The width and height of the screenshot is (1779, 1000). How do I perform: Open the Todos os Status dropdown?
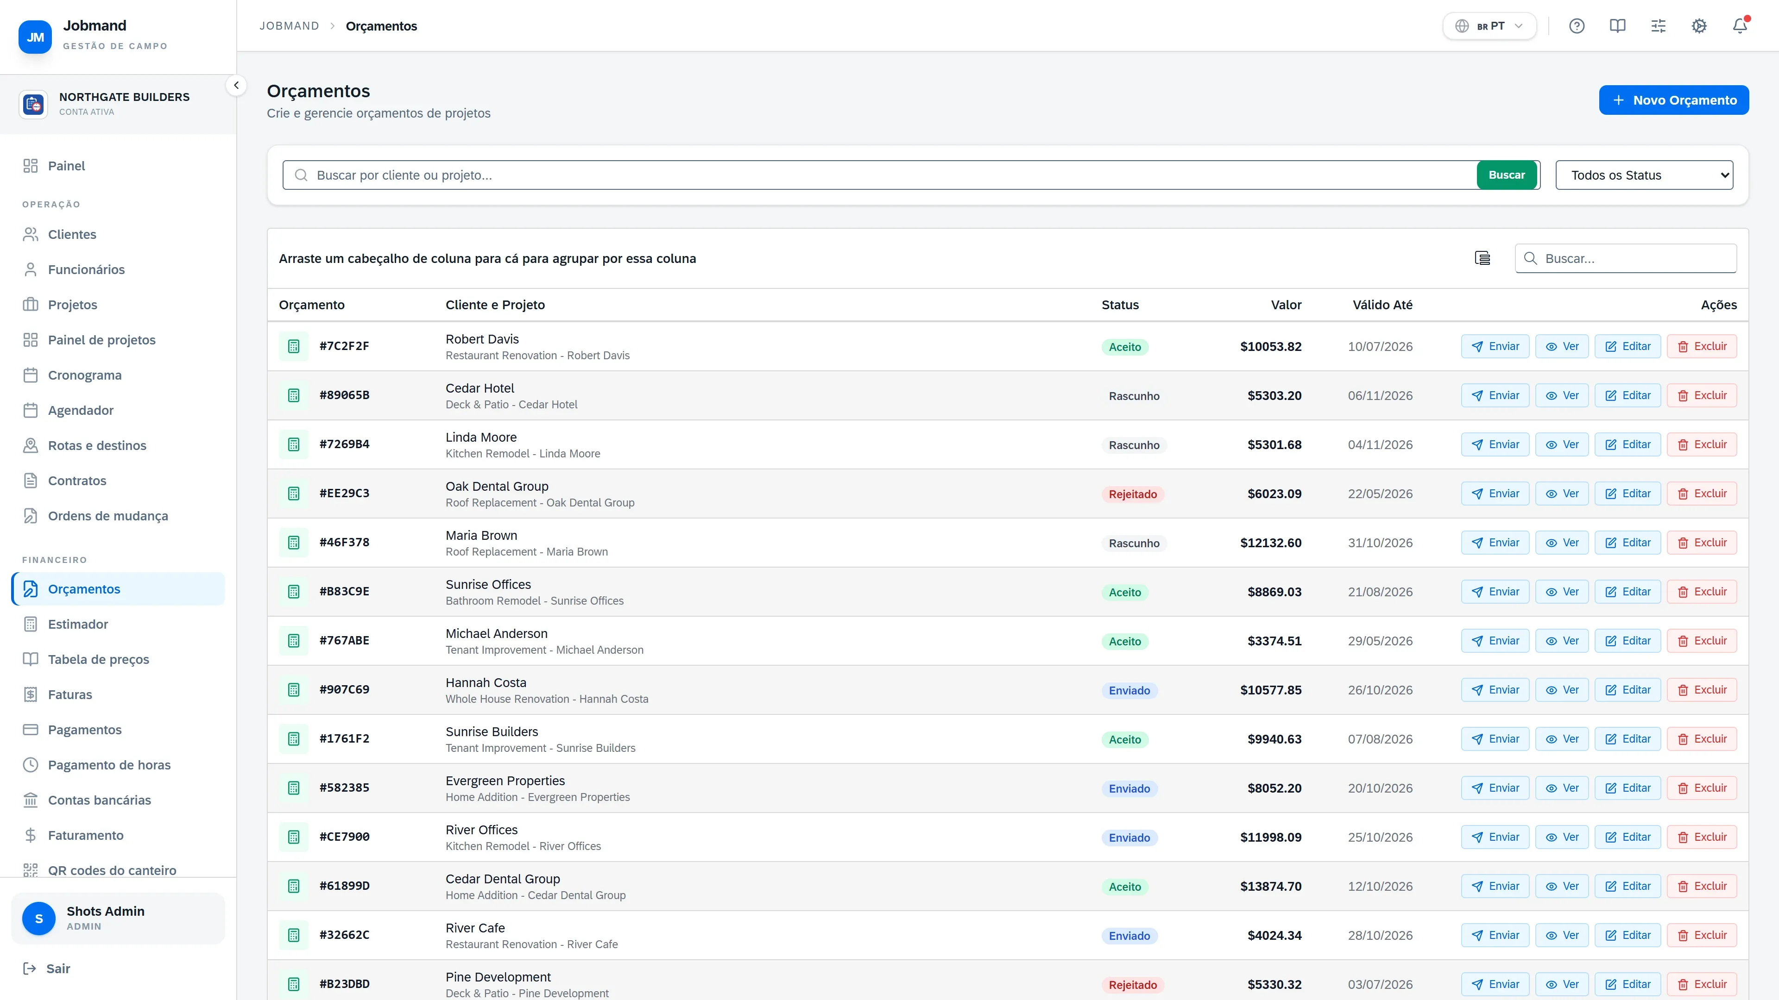point(1644,175)
